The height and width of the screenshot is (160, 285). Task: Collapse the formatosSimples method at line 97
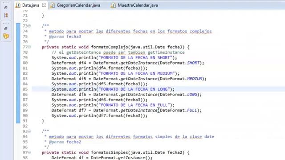(x=29, y=152)
